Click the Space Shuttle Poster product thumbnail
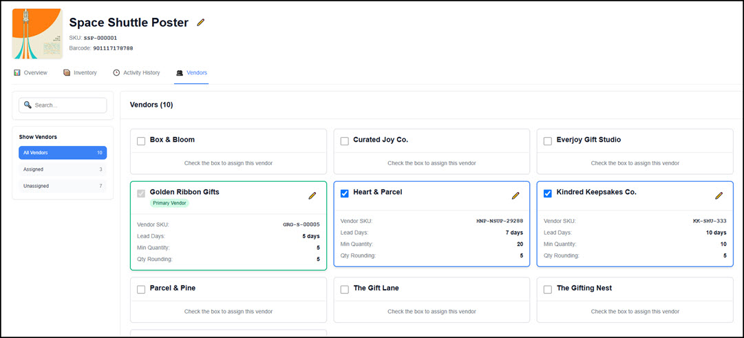The height and width of the screenshot is (338, 744). coord(37,34)
